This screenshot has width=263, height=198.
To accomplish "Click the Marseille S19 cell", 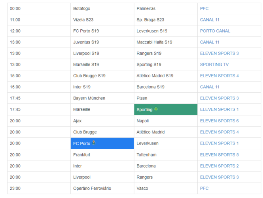I will (102, 65).
